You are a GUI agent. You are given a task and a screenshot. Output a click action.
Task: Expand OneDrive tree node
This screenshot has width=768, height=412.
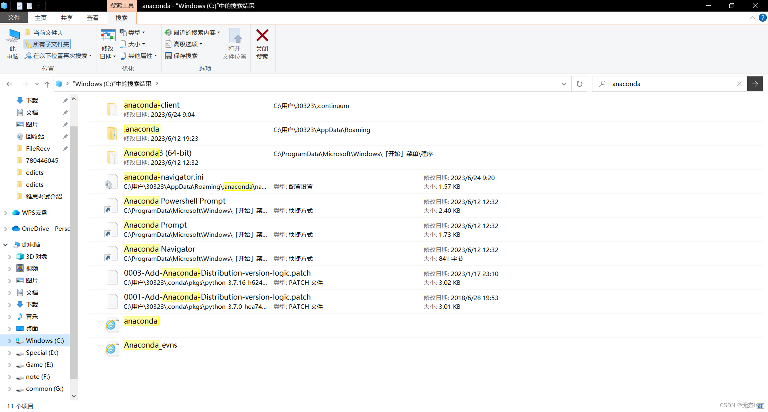[x=6, y=229]
